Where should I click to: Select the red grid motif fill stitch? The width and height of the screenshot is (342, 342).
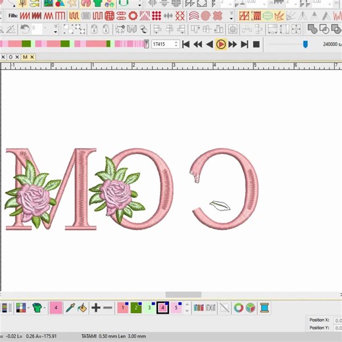109,16
